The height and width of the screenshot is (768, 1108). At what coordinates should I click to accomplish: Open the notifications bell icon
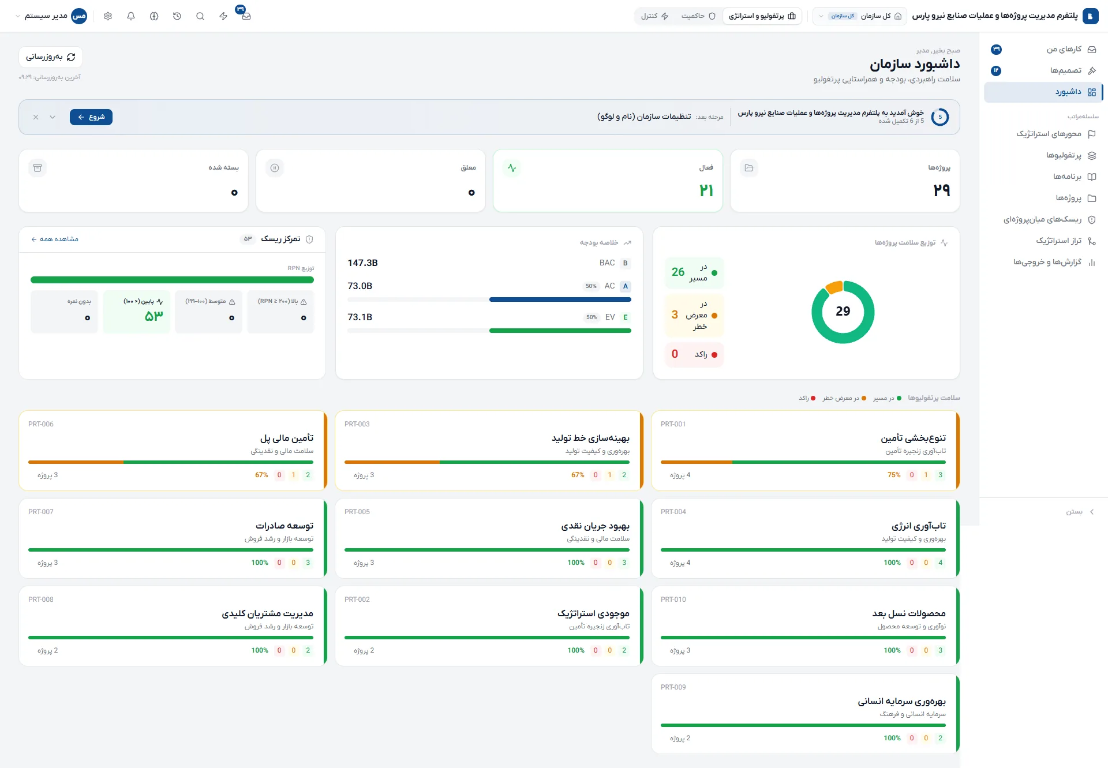[x=131, y=16]
